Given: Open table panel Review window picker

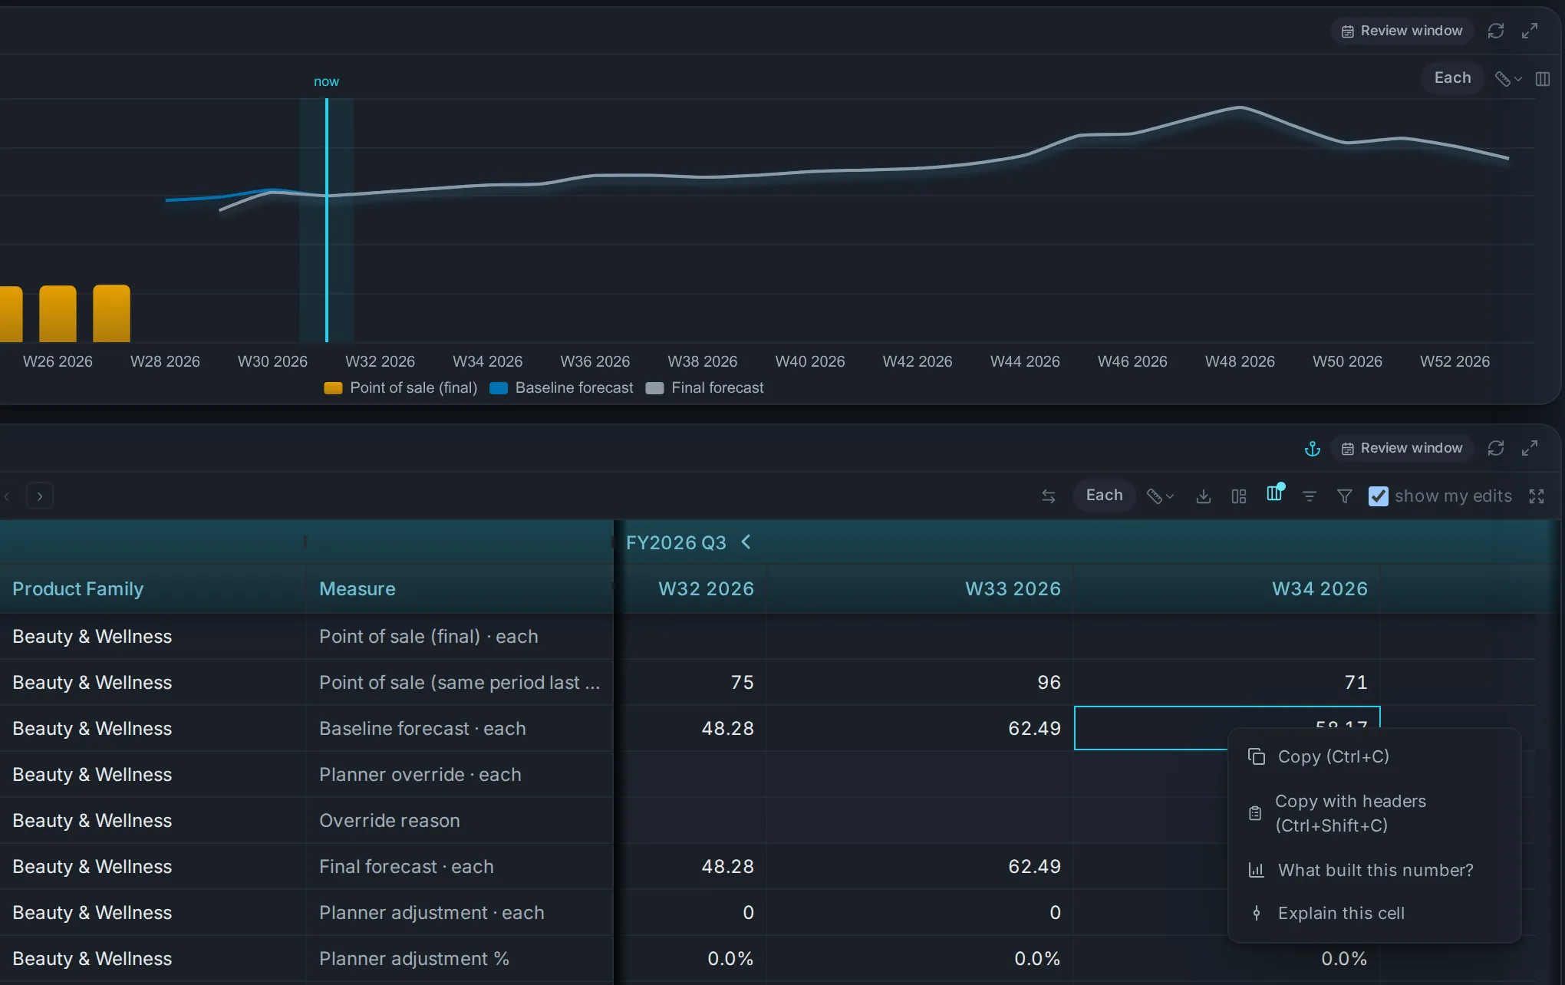Looking at the screenshot, I should point(1402,448).
